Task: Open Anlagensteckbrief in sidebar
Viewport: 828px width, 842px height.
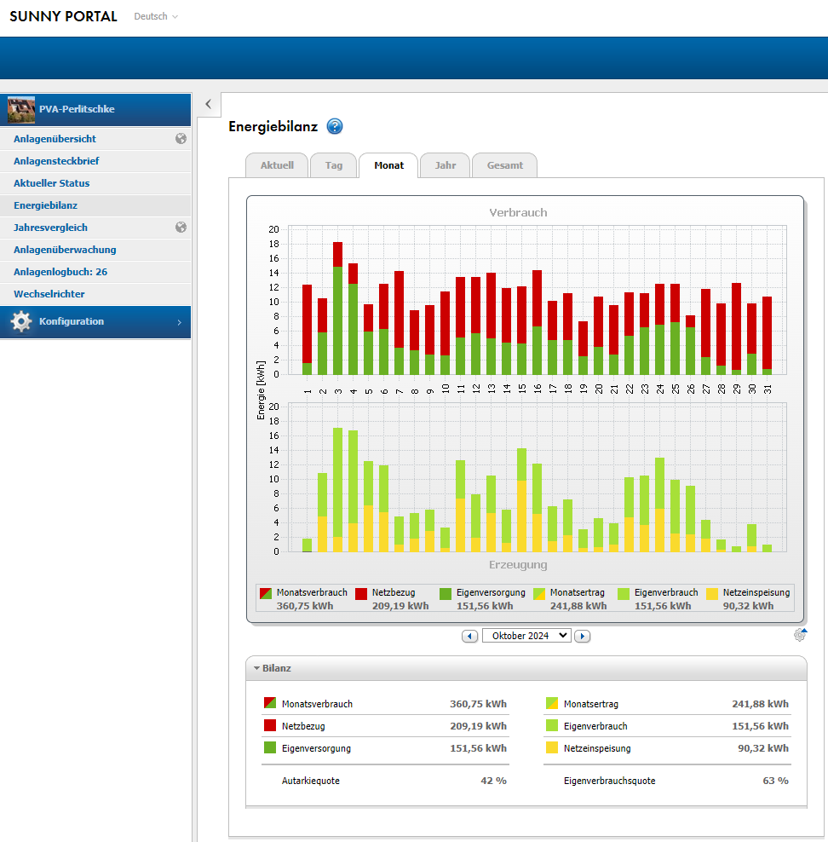Action: [56, 161]
